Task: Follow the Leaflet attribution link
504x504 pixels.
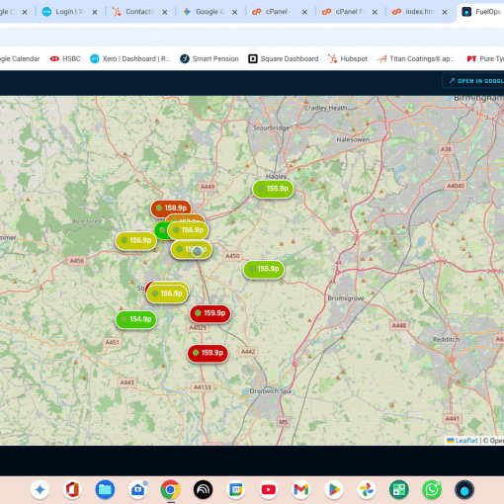Action: (x=462, y=441)
